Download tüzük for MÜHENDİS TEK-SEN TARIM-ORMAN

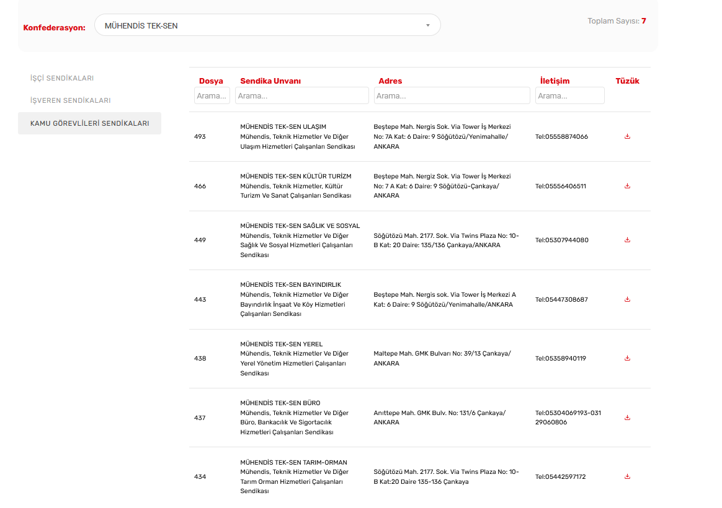coord(627,476)
